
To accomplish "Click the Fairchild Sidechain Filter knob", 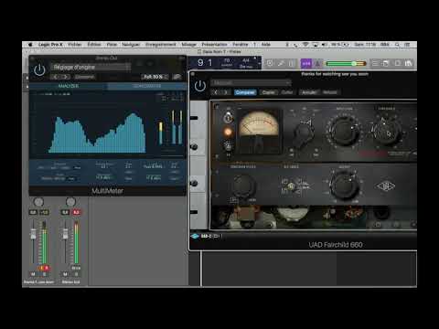I will (243, 186).
